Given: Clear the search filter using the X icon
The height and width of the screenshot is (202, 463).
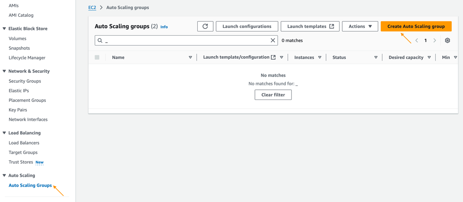Looking at the screenshot, I should [x=273, y=40].
